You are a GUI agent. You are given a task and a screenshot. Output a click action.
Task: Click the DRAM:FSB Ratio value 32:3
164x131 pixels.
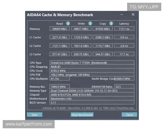pos(124,87)
